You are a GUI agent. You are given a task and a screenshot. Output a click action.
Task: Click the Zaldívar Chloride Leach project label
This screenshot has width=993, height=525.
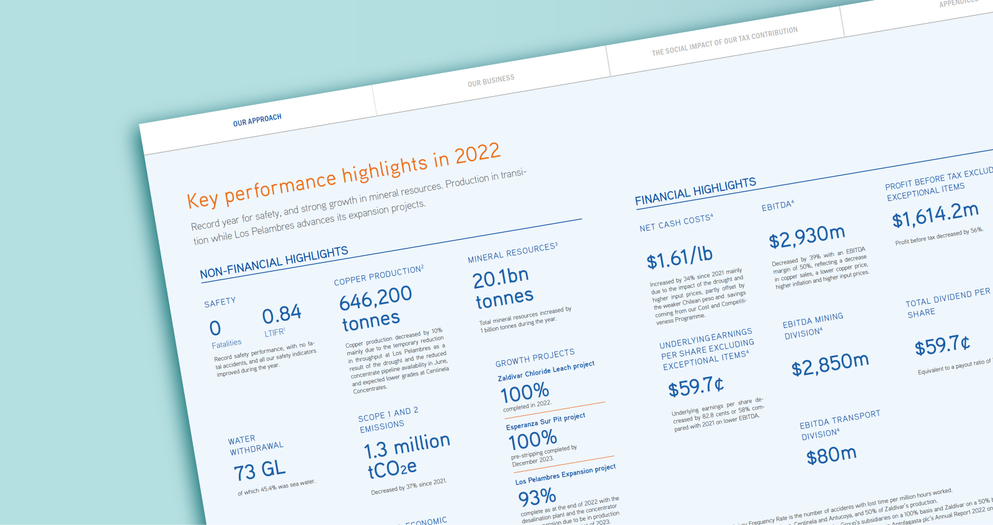pyautogui.click(x=546, y=371)
